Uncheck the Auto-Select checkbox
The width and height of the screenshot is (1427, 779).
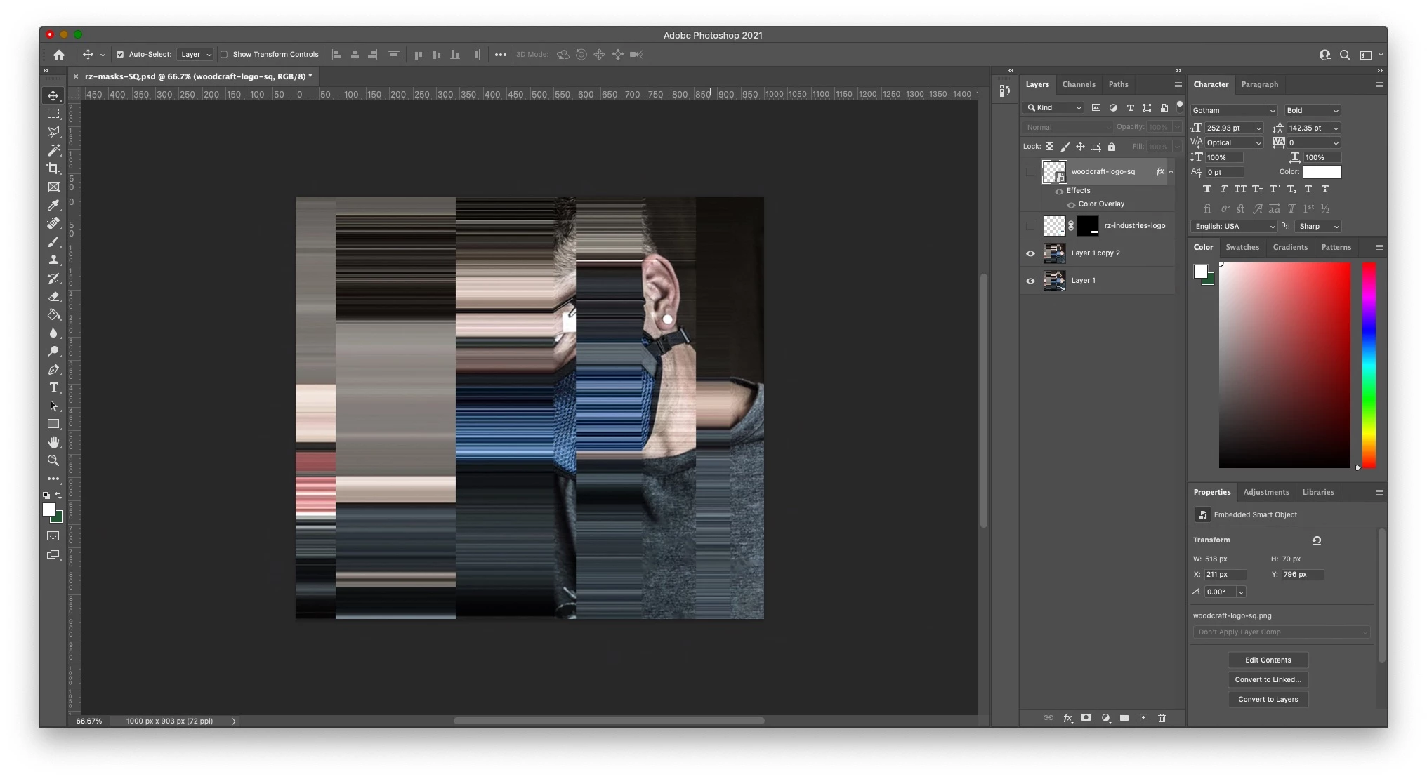tap(120, 55)
